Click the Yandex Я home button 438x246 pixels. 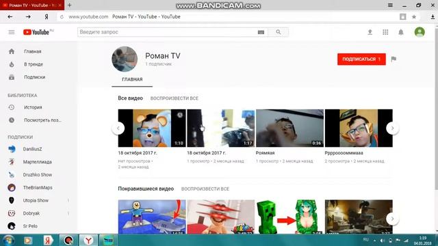click(x=47, y=16)
